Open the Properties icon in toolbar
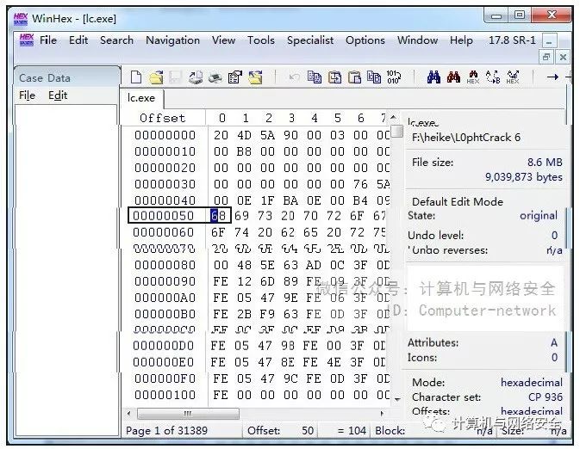The height and width of the screenshot is (449, 580). 235,77
